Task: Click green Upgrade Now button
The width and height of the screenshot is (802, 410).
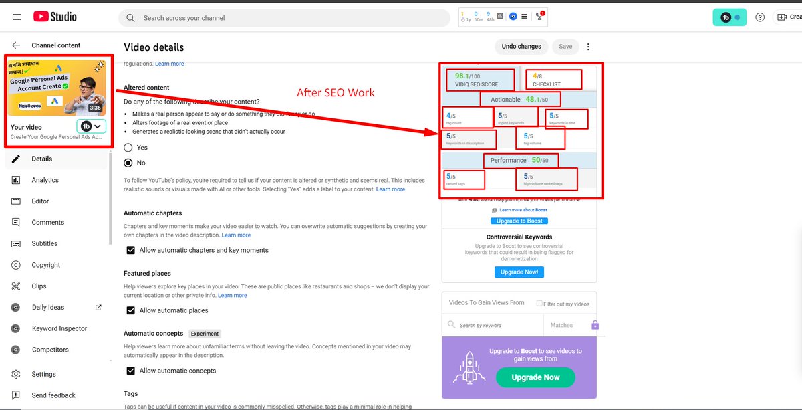Action: tap(535, 377)
